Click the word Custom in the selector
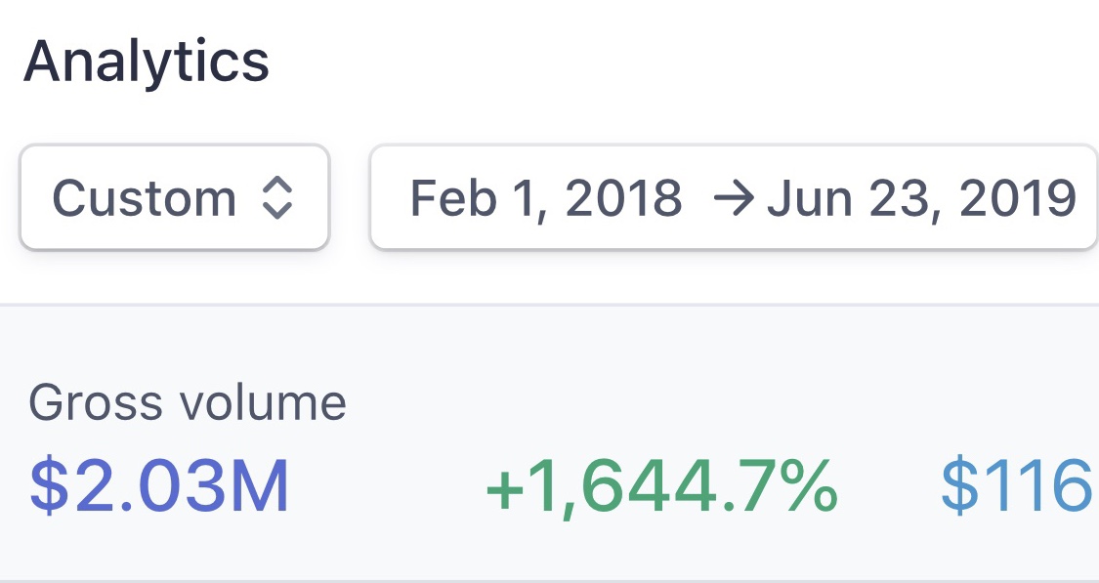Viewport: 1099px width, 583px height. (x=145, y=198)
